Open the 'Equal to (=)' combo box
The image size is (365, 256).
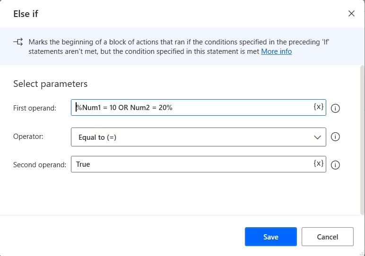coord(198,137)
